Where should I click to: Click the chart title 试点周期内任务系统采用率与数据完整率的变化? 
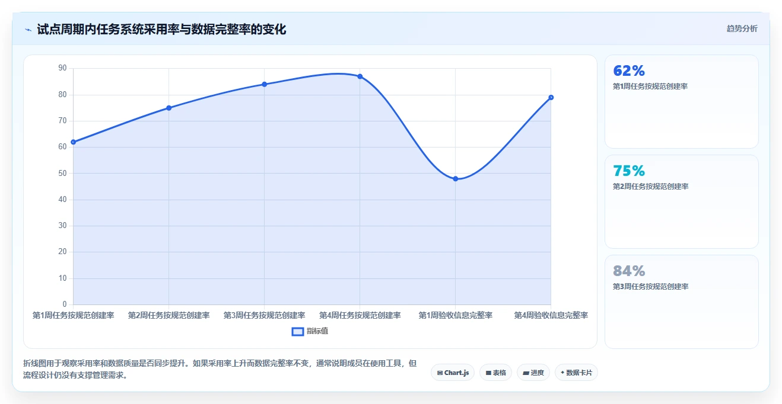[x=161, y=29]
